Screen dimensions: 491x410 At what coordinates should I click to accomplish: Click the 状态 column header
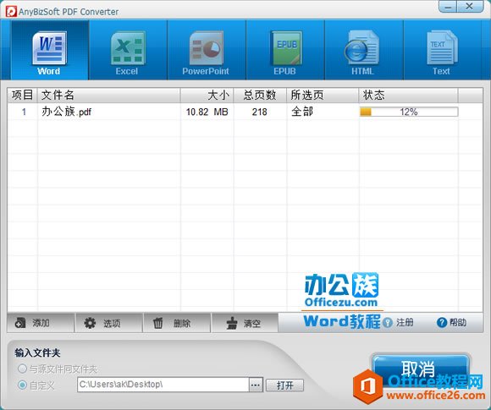408,95
